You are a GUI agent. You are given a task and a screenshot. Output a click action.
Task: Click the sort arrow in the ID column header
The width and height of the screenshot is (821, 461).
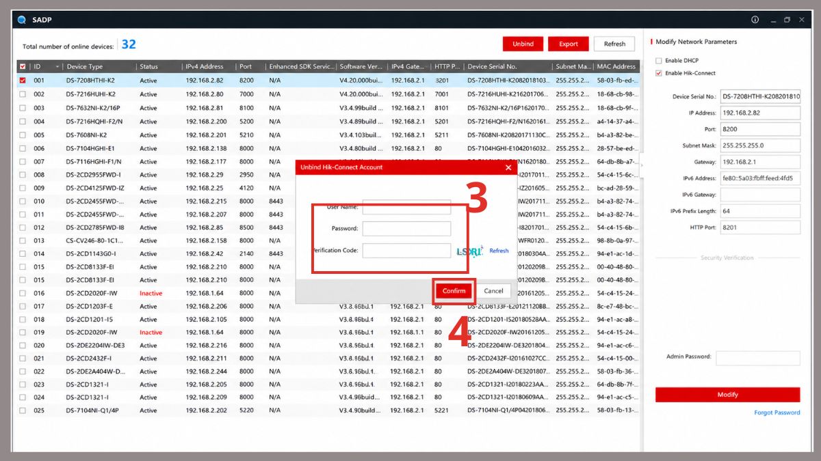point(57,67)
